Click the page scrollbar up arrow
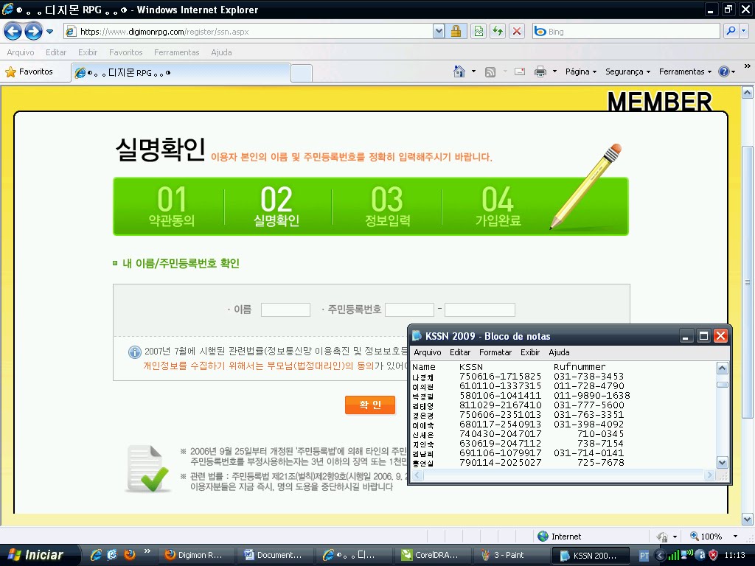755x566 pixels. 748,93
